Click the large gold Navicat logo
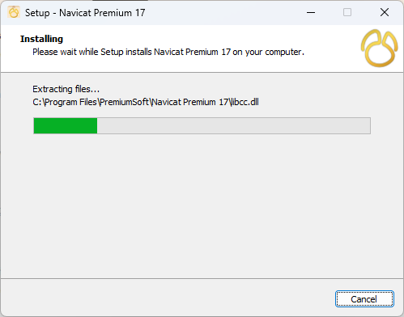Screen dimensions: 404x317 coord(379,49)
